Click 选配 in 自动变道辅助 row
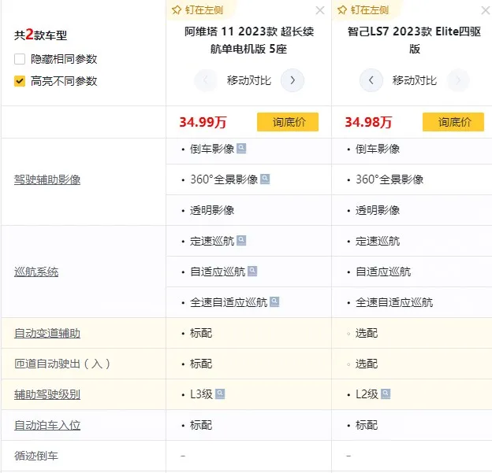This screenshot has width=492, height=473. [367, 333]
